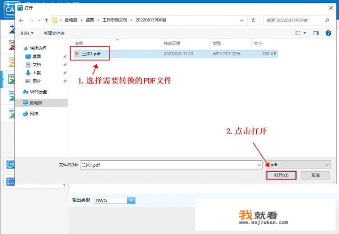
Task: Open the recent locations chevron
Action: pos(39,20)
